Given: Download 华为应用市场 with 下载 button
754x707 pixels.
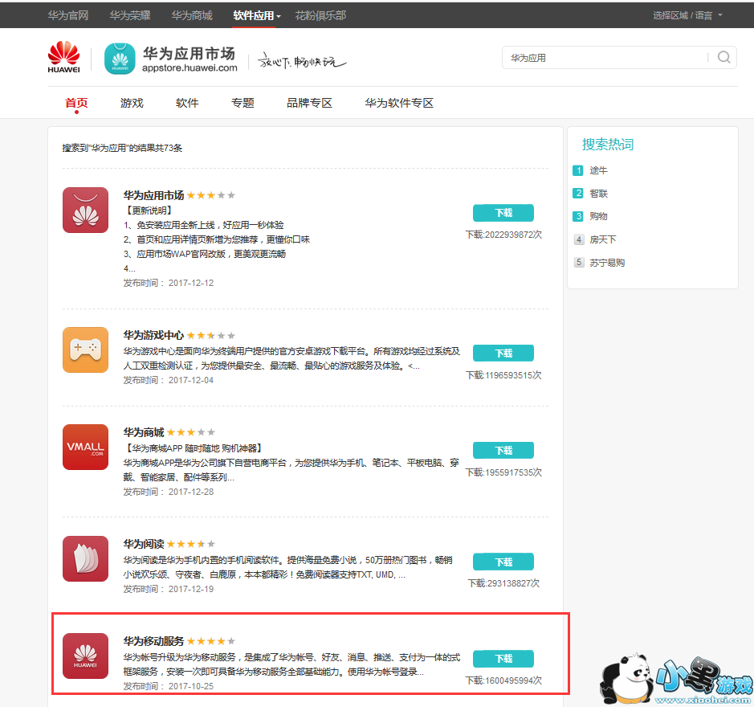Looking at the screenshot, I should point(503,213).
